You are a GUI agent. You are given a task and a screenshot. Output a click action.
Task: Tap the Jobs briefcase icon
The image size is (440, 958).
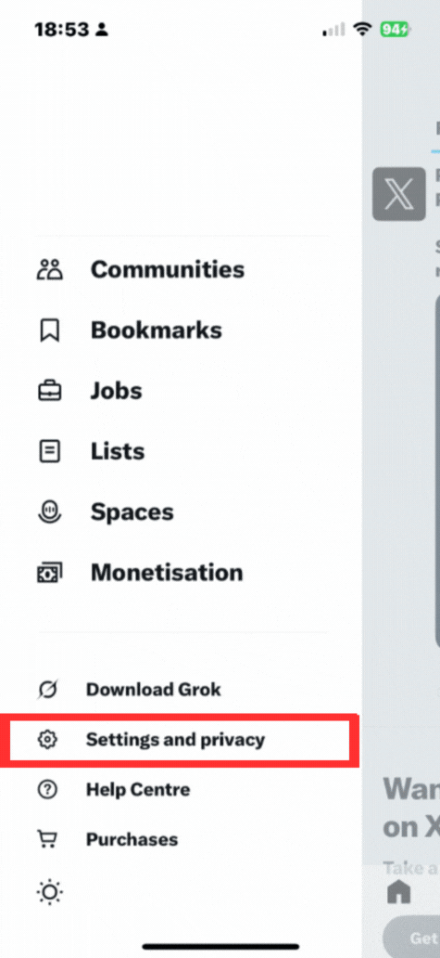click(49, 391)
